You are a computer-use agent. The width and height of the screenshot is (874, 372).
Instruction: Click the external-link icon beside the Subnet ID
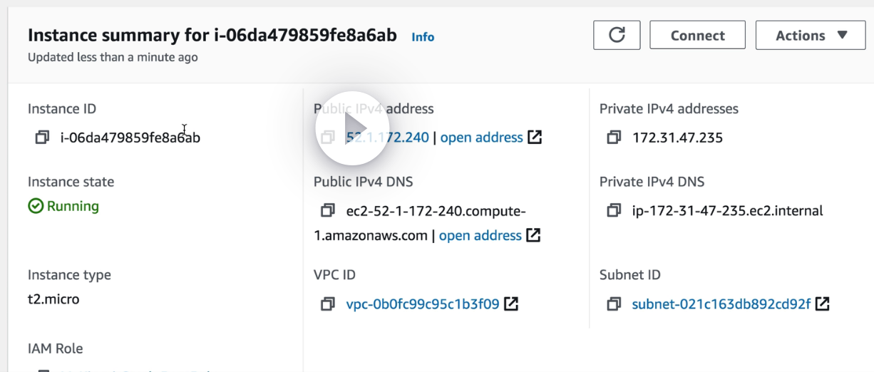(822, 304)
